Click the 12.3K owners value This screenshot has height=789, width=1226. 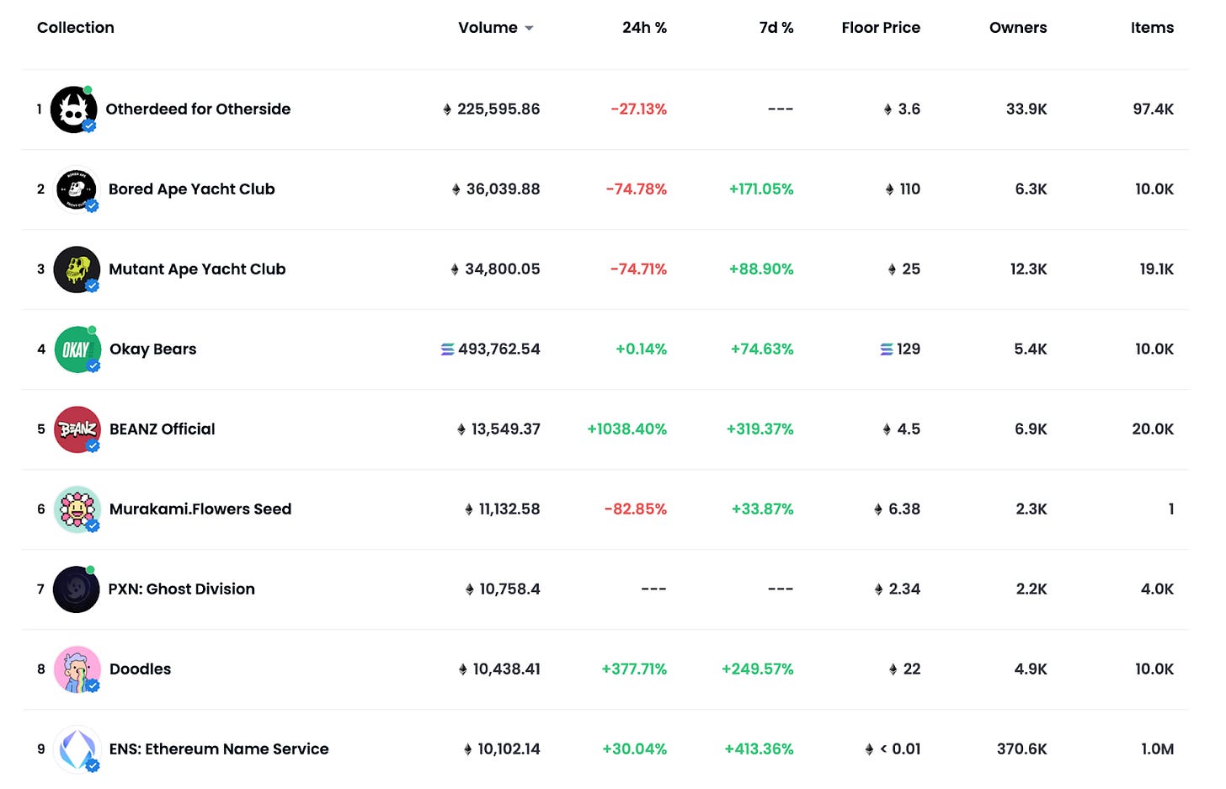pyautogui.click(x=1029, y=269)
